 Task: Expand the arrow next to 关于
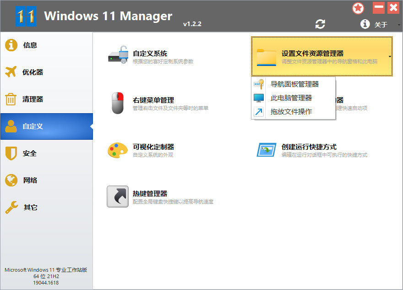coord(399,25)
